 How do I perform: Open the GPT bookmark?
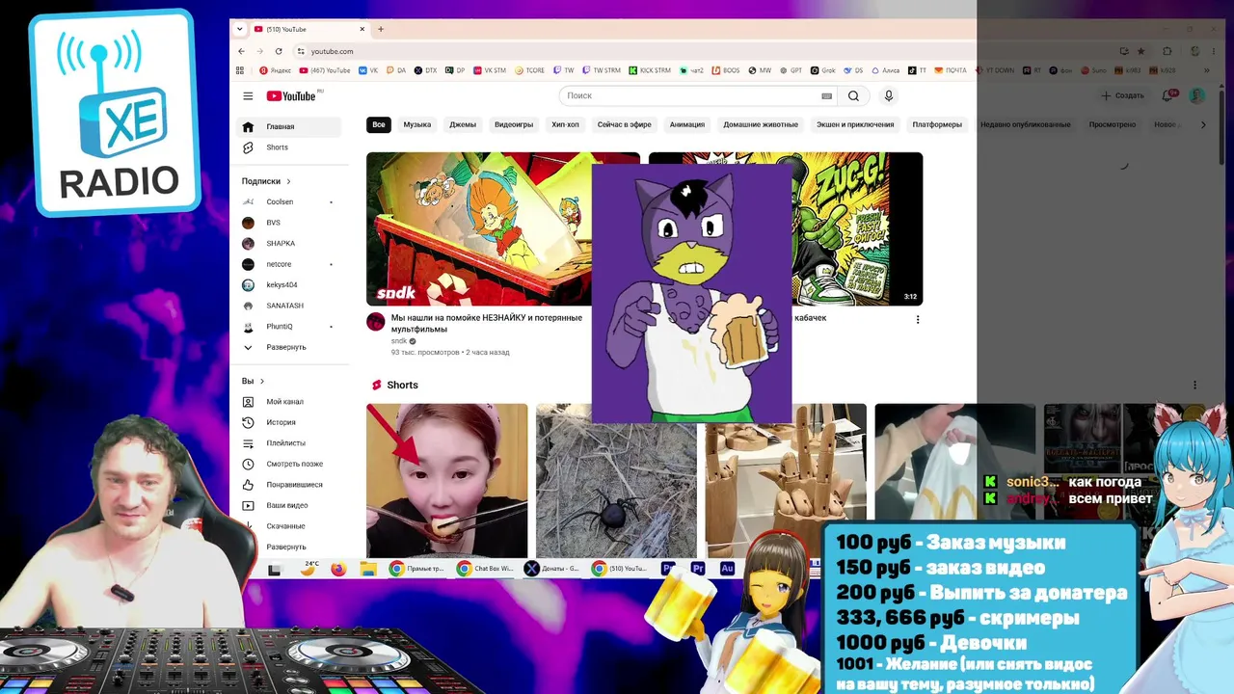click(791, 70)
